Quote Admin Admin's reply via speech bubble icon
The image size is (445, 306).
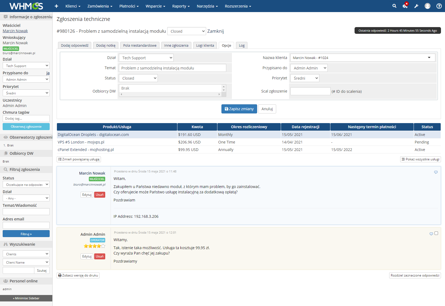pos(431,234)
